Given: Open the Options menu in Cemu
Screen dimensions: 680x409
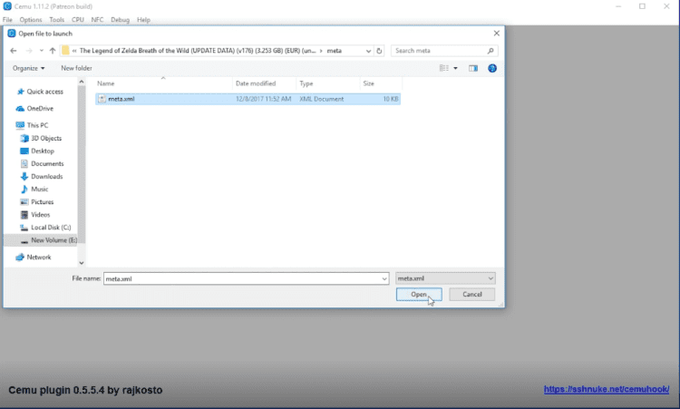Looking at the screenshot, I should point(31,19).
